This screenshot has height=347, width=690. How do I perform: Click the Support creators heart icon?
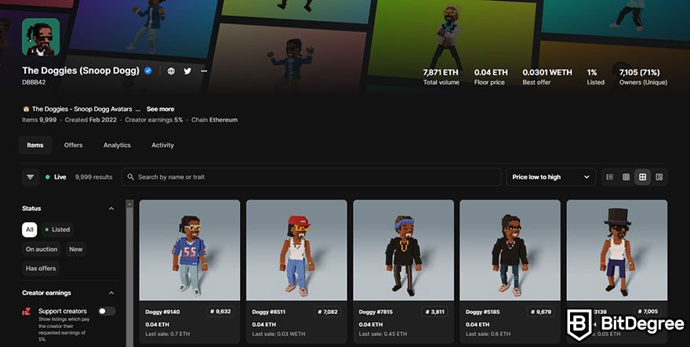point(27,312)
